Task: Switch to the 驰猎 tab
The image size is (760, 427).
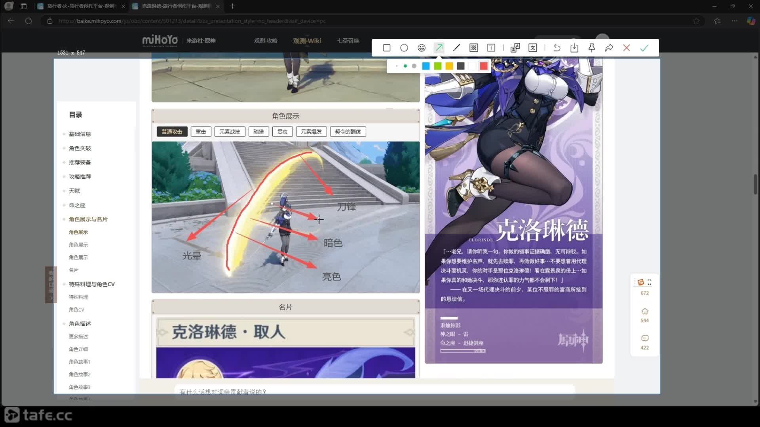Action: coord(258,132)
